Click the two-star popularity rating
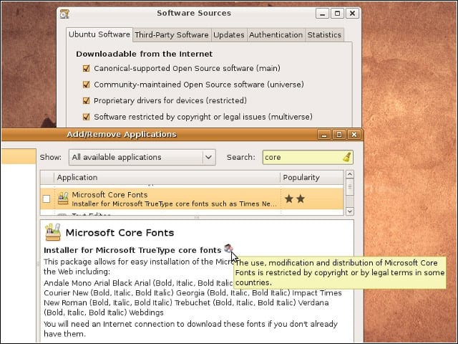The image size is (458, 344). point(295,199)
